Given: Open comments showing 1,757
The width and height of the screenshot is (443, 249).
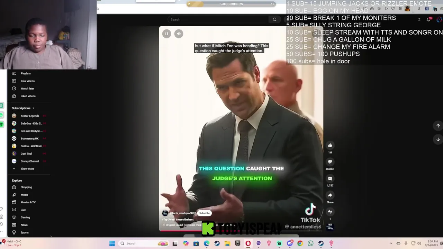Looking at the screenshot, I should (x=330, y=178).
